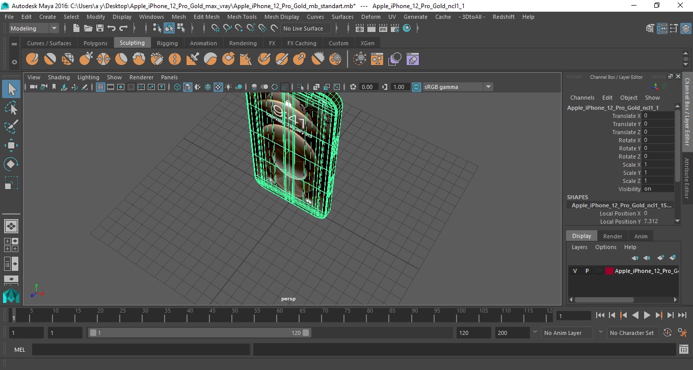Choose the Sculpt tool on shelf
The height and width of the screenshot is (370, 693).
32,59
